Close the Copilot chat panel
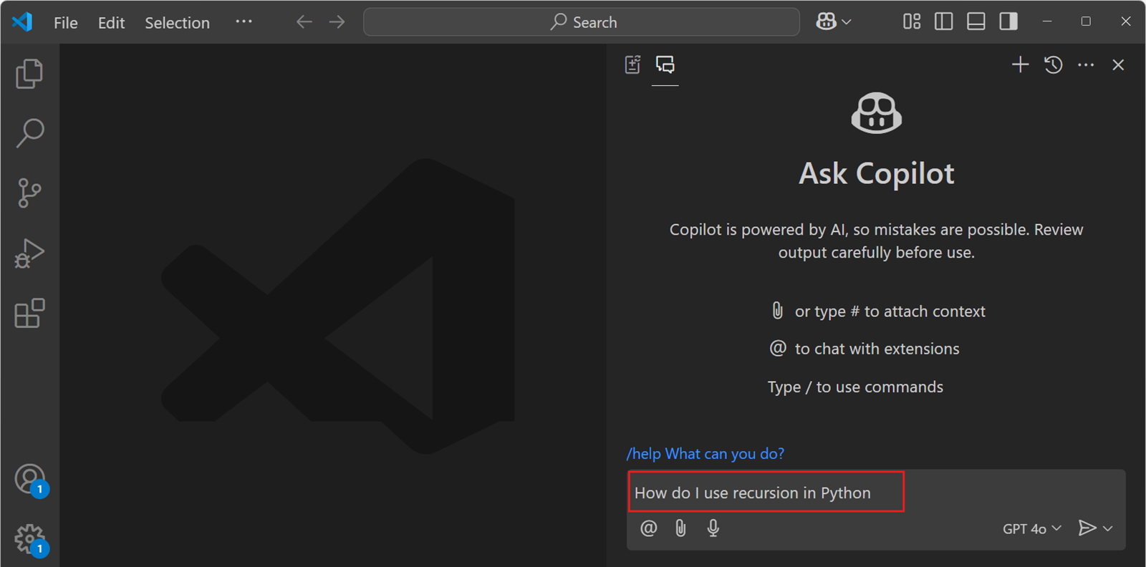The image size is (1146, 567). (x=1118, y=64)
